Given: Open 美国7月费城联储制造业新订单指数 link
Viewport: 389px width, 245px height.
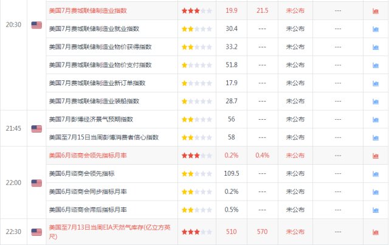Looking at the screenshot, I should pyautogui.click(x=97, y=83).
